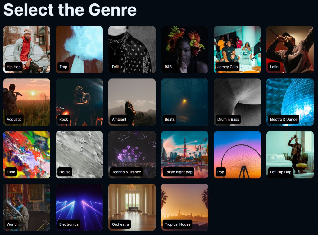Select the Tropical House genre tile
The width and height of the screenshot is (318, 235).
184,207
